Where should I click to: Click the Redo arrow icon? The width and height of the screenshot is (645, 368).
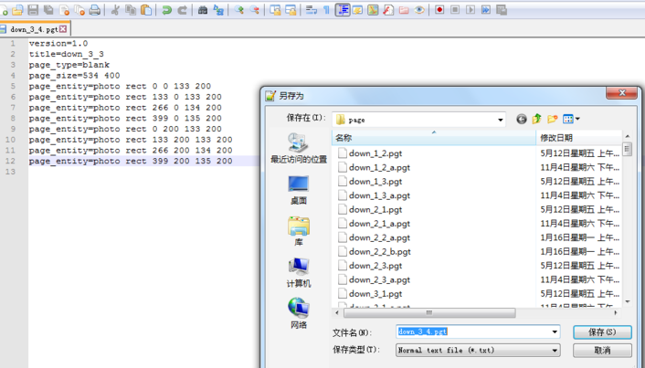(x=182, y=10)
